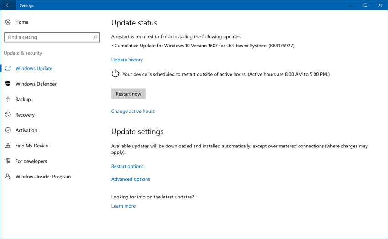
Task: Open the Restart options link
Action: coord(127,167)
